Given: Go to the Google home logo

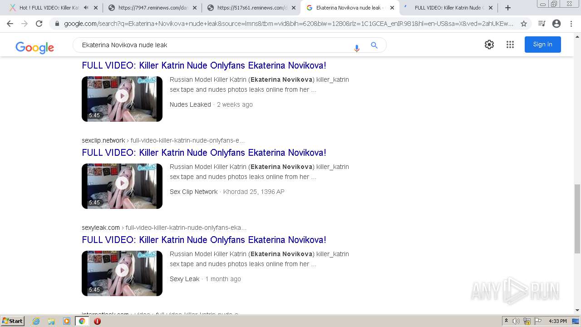Looking at the screenshot, I should [x=34, y=47].
